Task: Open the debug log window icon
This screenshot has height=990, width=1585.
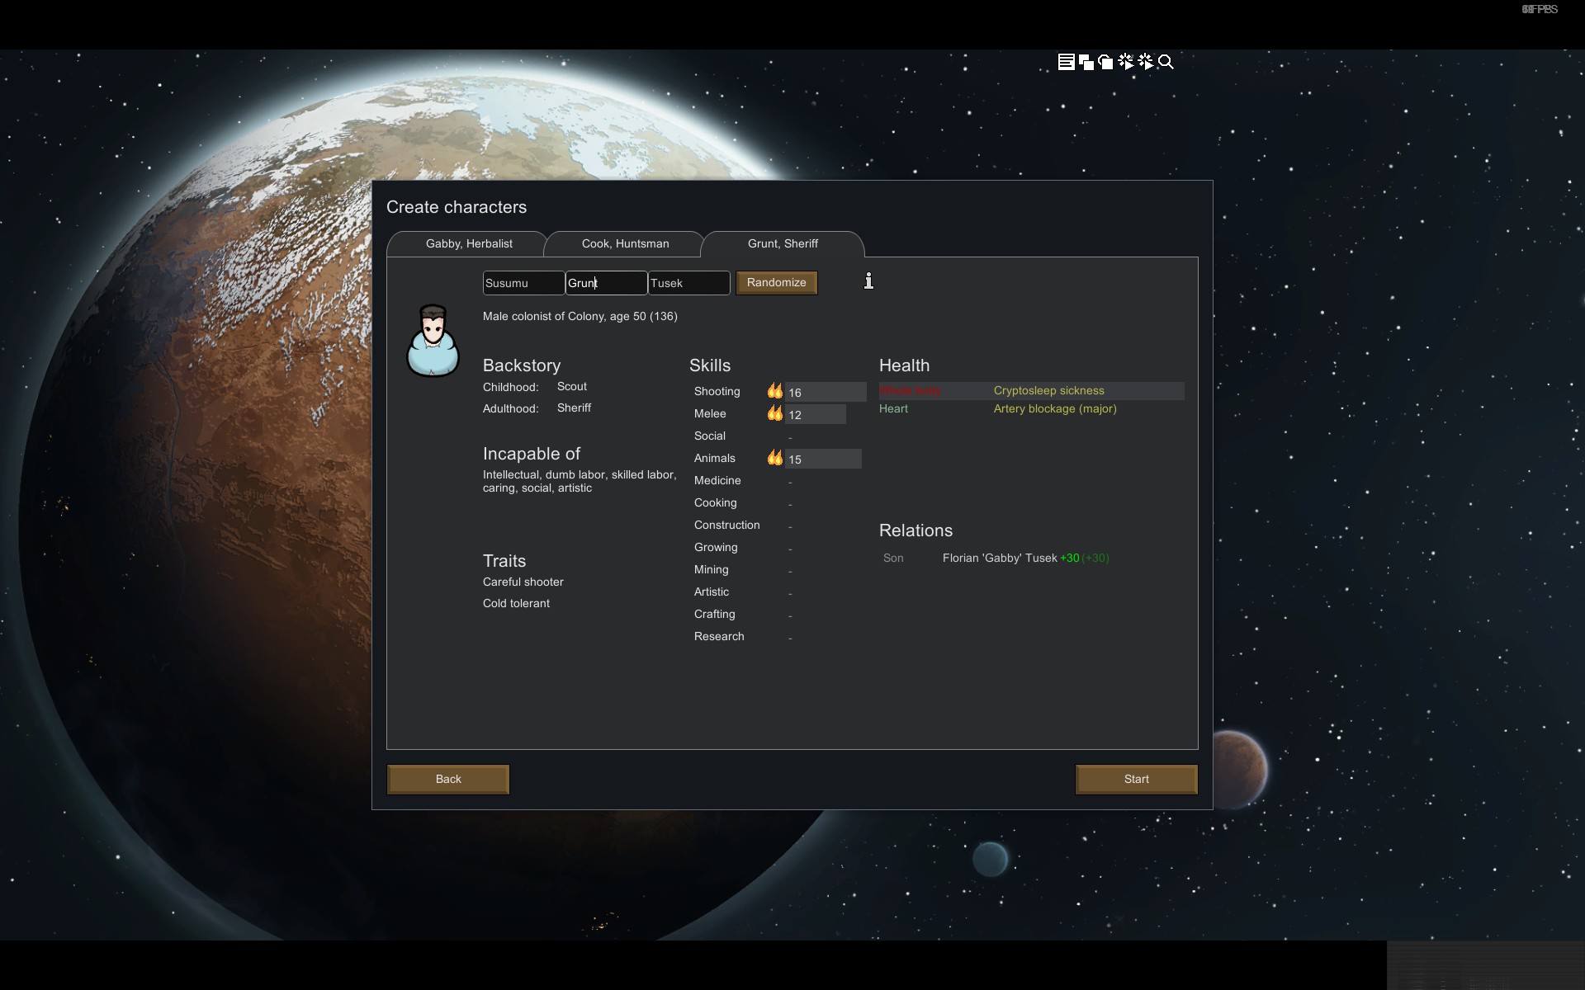Action: [x=1066, y=62]
